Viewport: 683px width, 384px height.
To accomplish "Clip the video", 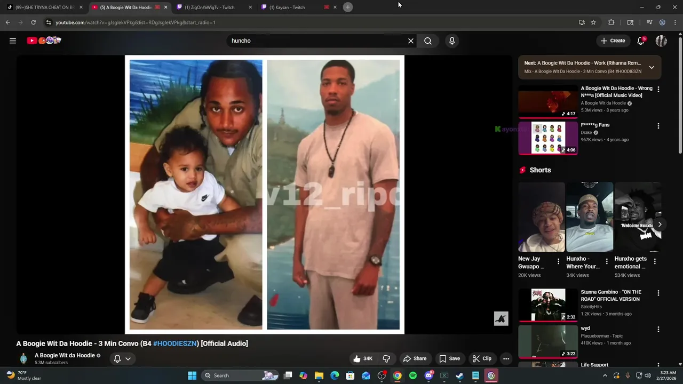I will click(482, 358).
